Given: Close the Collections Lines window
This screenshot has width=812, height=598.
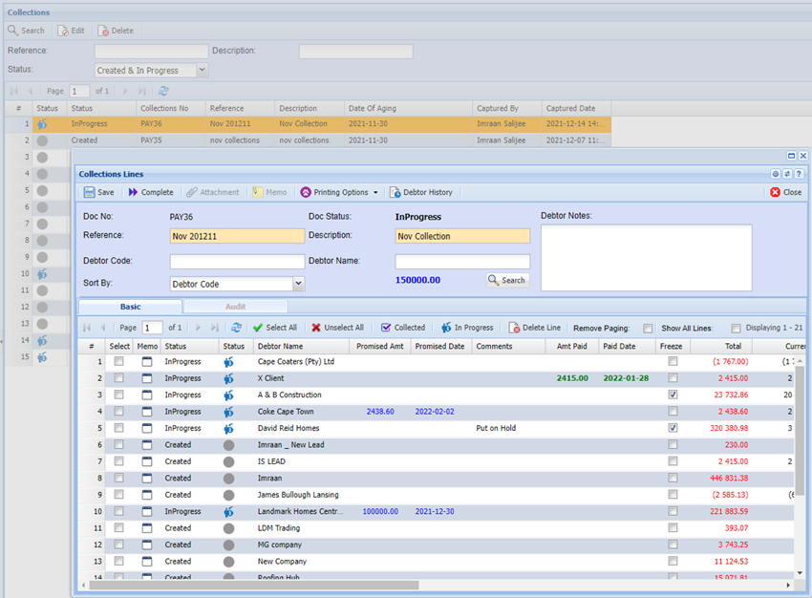Looking at the screenshot, I should click(786, 192).
